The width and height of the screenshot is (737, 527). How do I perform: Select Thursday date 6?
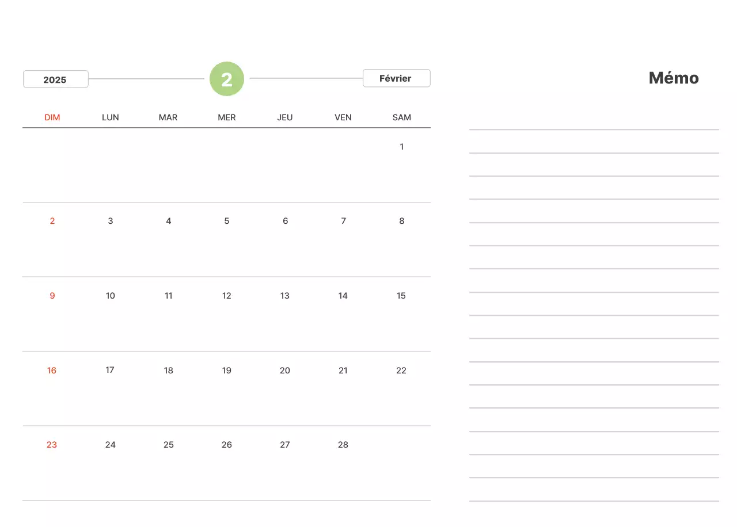285,221
